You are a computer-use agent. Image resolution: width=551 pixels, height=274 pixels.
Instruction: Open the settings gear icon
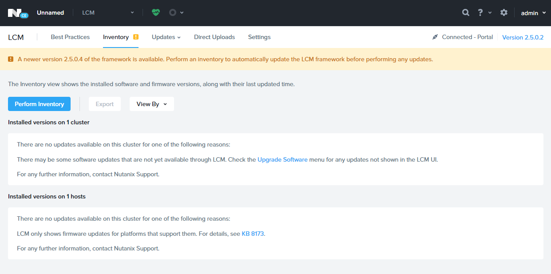coord(503,13)
